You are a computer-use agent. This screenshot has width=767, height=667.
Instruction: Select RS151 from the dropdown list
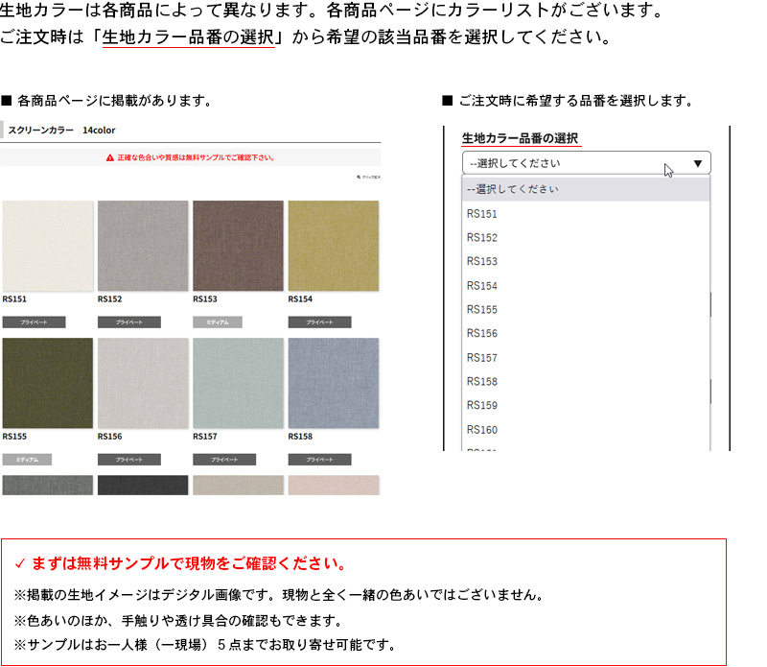482,214
